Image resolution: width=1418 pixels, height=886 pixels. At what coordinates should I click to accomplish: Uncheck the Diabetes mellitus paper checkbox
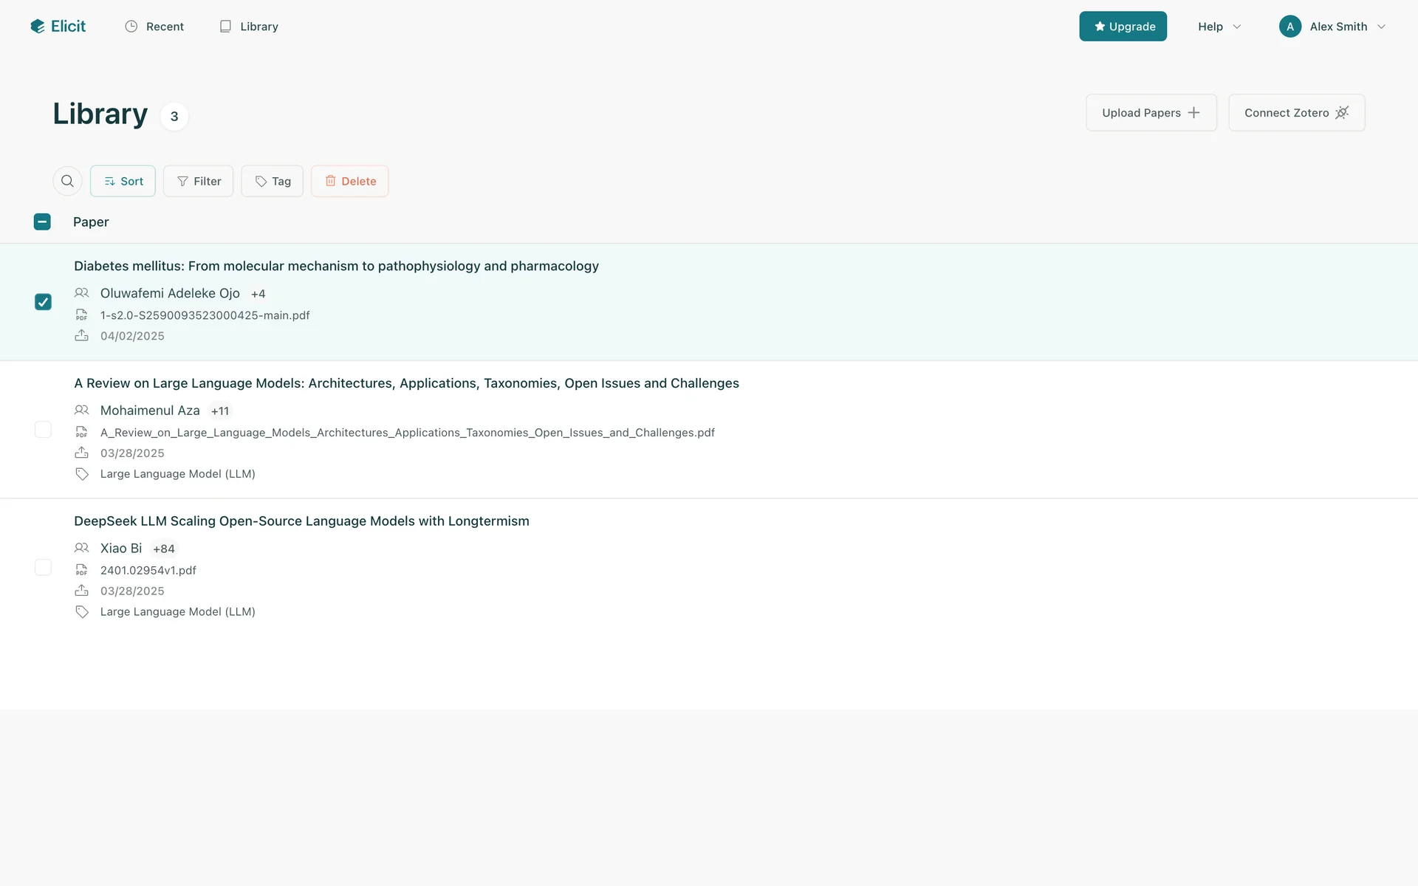pos(43,302)
